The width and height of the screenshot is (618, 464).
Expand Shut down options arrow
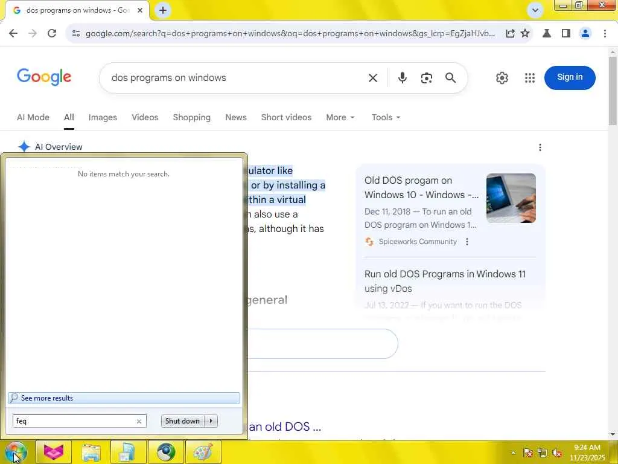[211, 421]
